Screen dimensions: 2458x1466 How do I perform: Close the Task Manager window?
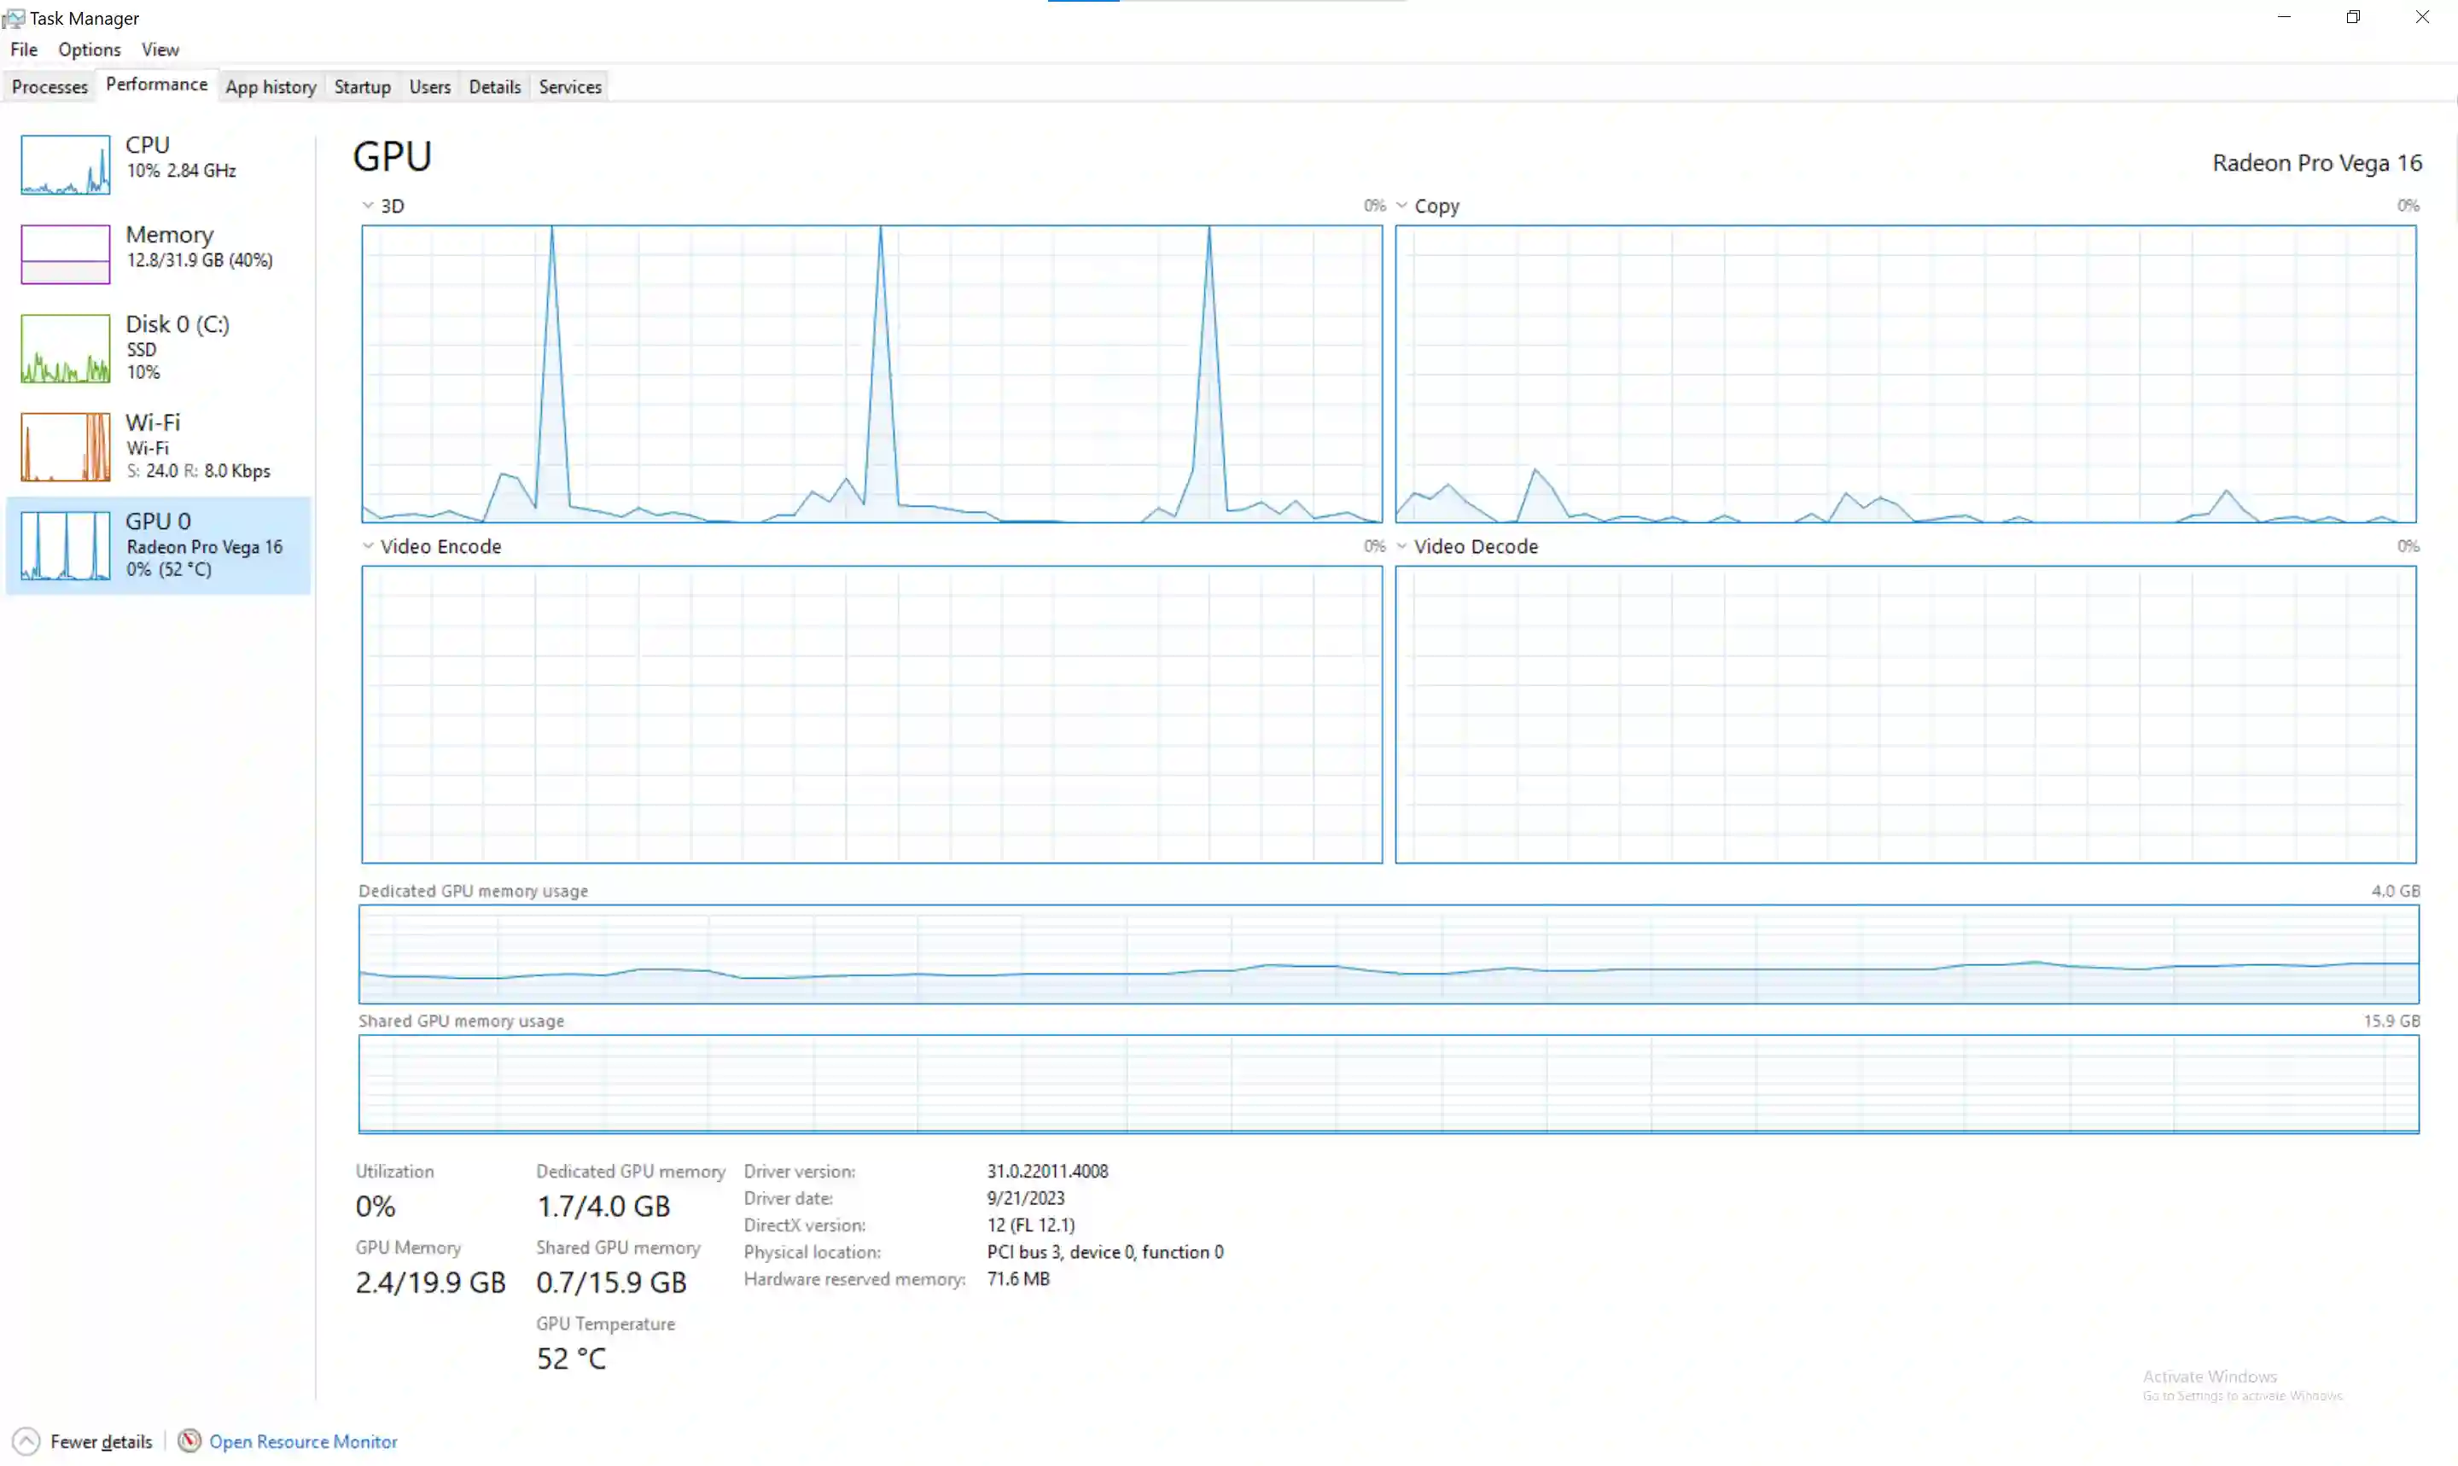point(2422,17)
